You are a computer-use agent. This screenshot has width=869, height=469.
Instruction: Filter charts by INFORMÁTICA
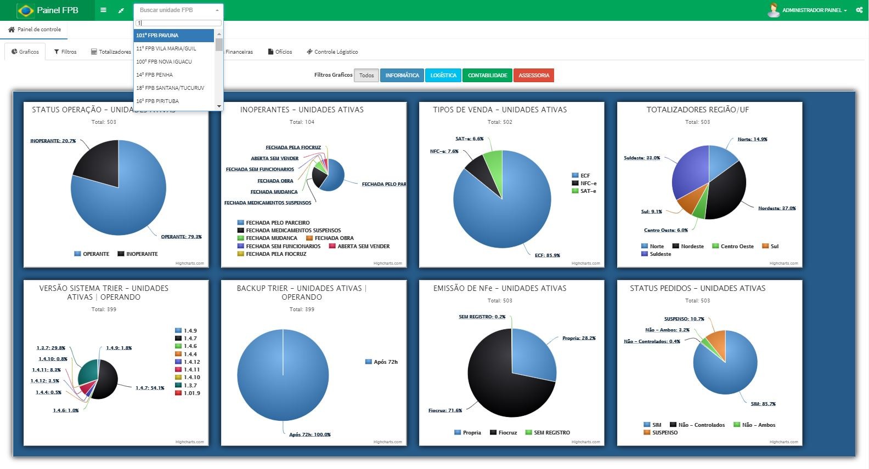point(402,76)
